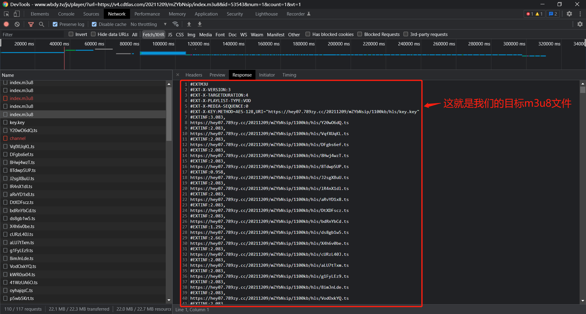The image size is (586, 314).
Task: Filter requests by JS
Action: tap(170, 34)
